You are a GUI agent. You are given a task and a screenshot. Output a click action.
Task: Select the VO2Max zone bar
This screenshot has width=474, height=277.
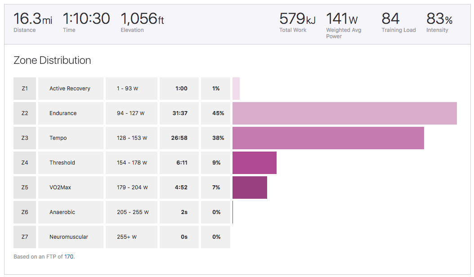pyautogui.click(x=250, y=188)
